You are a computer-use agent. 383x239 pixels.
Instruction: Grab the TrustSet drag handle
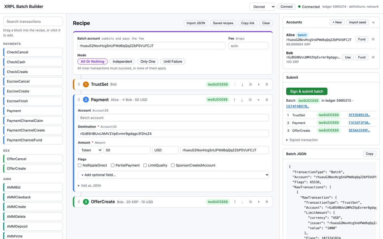coord(79,84)
